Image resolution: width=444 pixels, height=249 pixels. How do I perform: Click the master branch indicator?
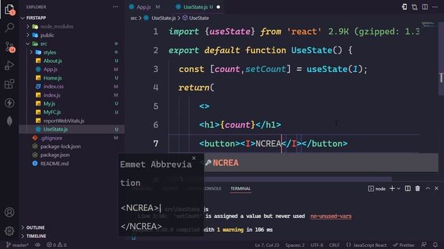[17, 245]
